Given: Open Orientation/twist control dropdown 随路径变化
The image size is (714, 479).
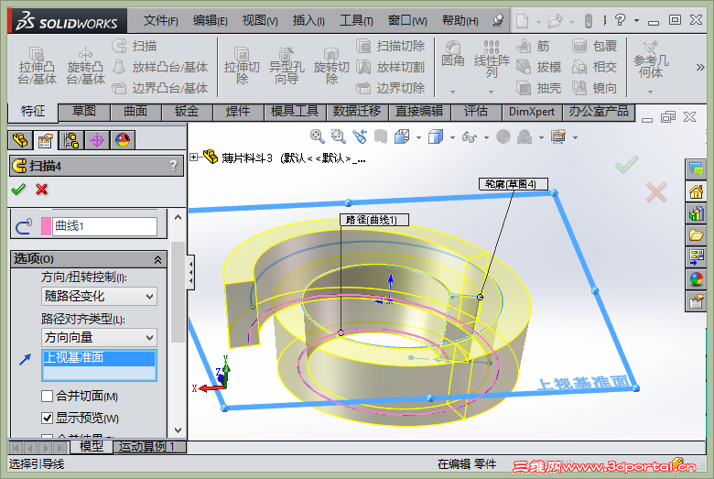Looking at the screenshot, I should [99, 296].
